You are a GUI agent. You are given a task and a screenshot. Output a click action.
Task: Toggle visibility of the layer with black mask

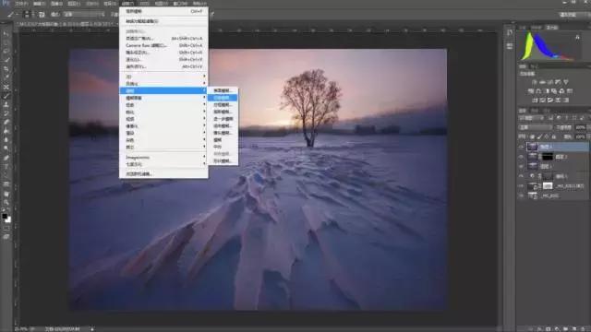click(521, 157)
